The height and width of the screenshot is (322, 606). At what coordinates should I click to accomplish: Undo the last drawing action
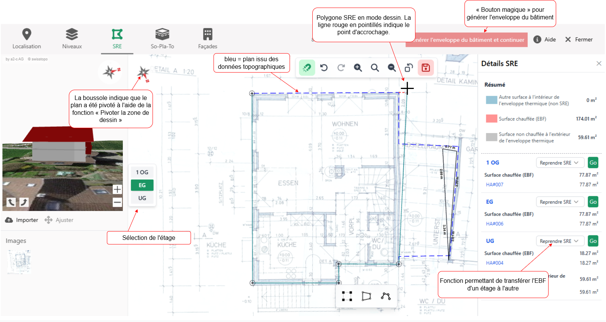tap(324, 68)
